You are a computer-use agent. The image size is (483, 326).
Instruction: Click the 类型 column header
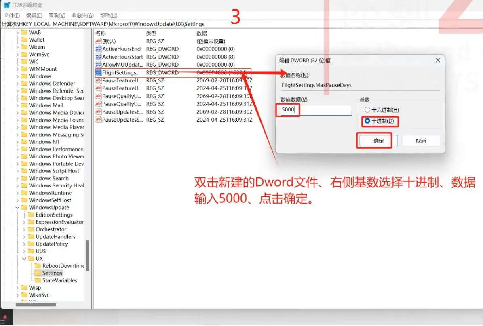(x=151, y=33)
